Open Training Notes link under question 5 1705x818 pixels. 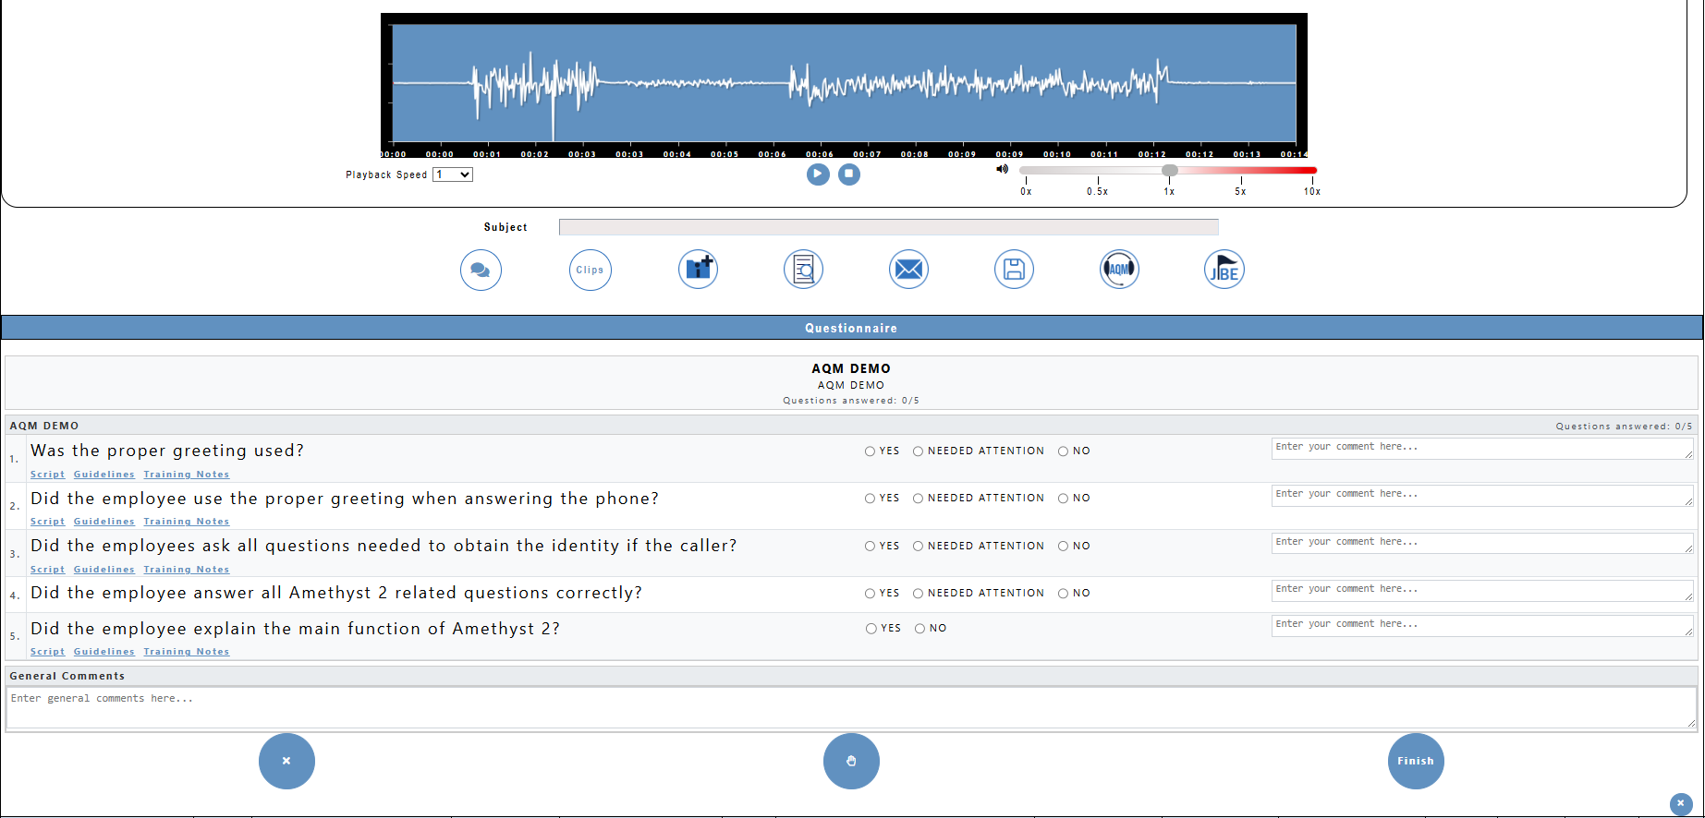coord(186,652)
